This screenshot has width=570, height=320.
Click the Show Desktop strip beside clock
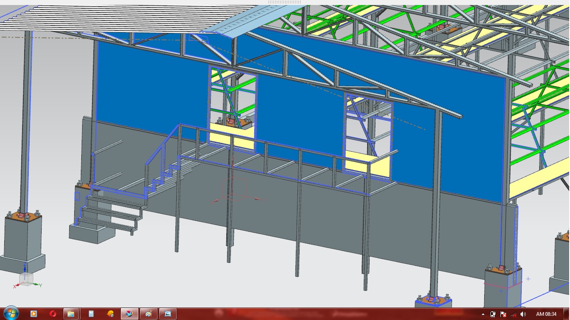(x=567, y=314)
